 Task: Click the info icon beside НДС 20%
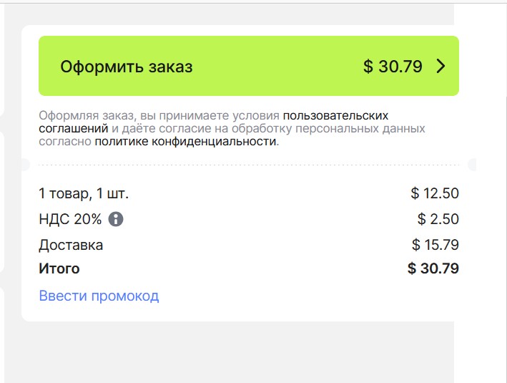116,219
